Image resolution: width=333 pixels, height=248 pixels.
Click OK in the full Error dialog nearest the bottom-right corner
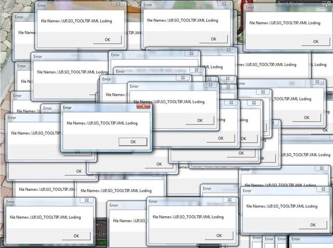tap(313, 225)
